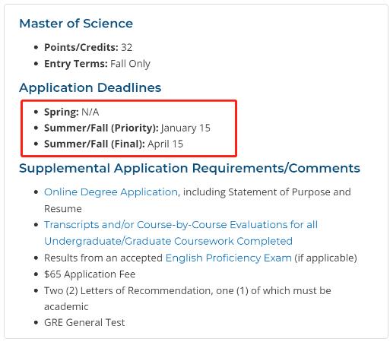Click the '(if applicable)' text

(325, 258)
